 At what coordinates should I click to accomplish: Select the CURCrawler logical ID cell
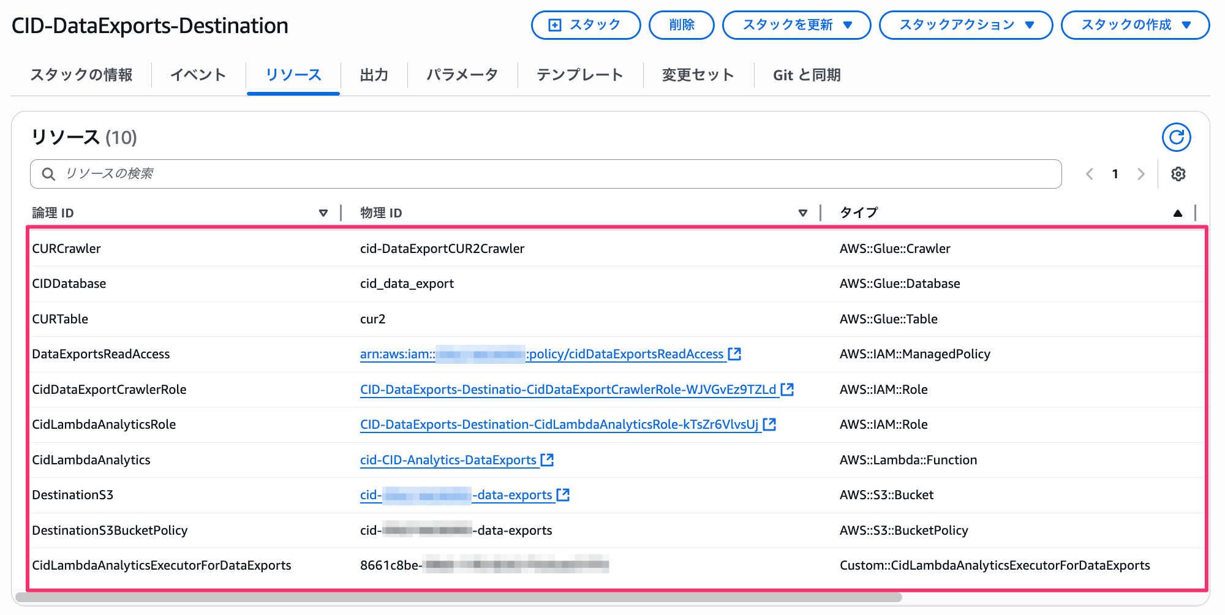66,249
